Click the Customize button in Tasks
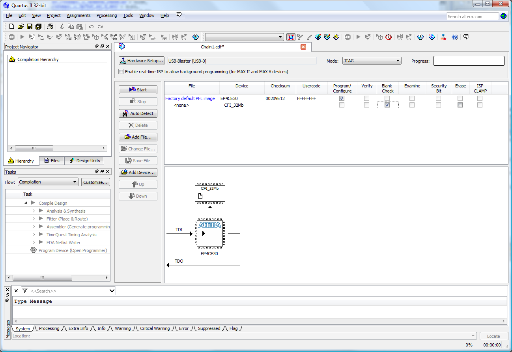 point(95,182)
